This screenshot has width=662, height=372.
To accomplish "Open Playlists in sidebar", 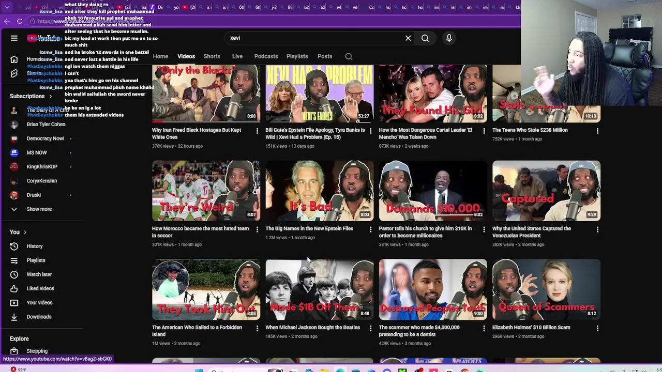I will coord(36,260).
